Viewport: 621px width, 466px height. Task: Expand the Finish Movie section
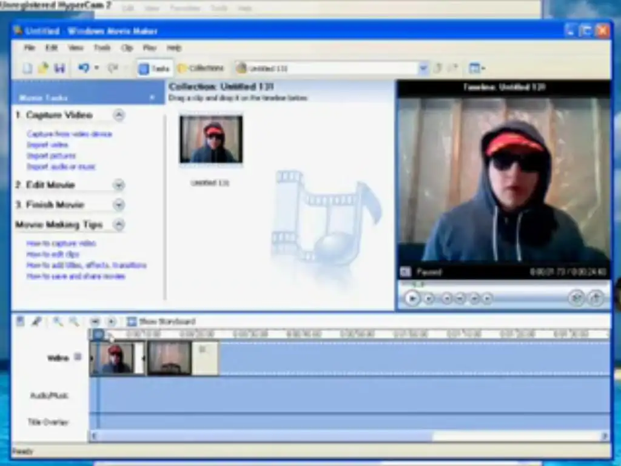(x=118, y=205)
